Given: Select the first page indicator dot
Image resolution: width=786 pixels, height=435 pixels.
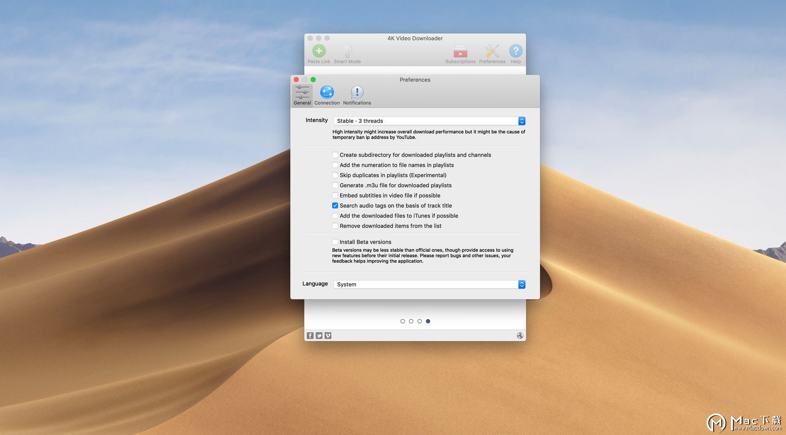Looking at the screenshot, I should [403, 321].
